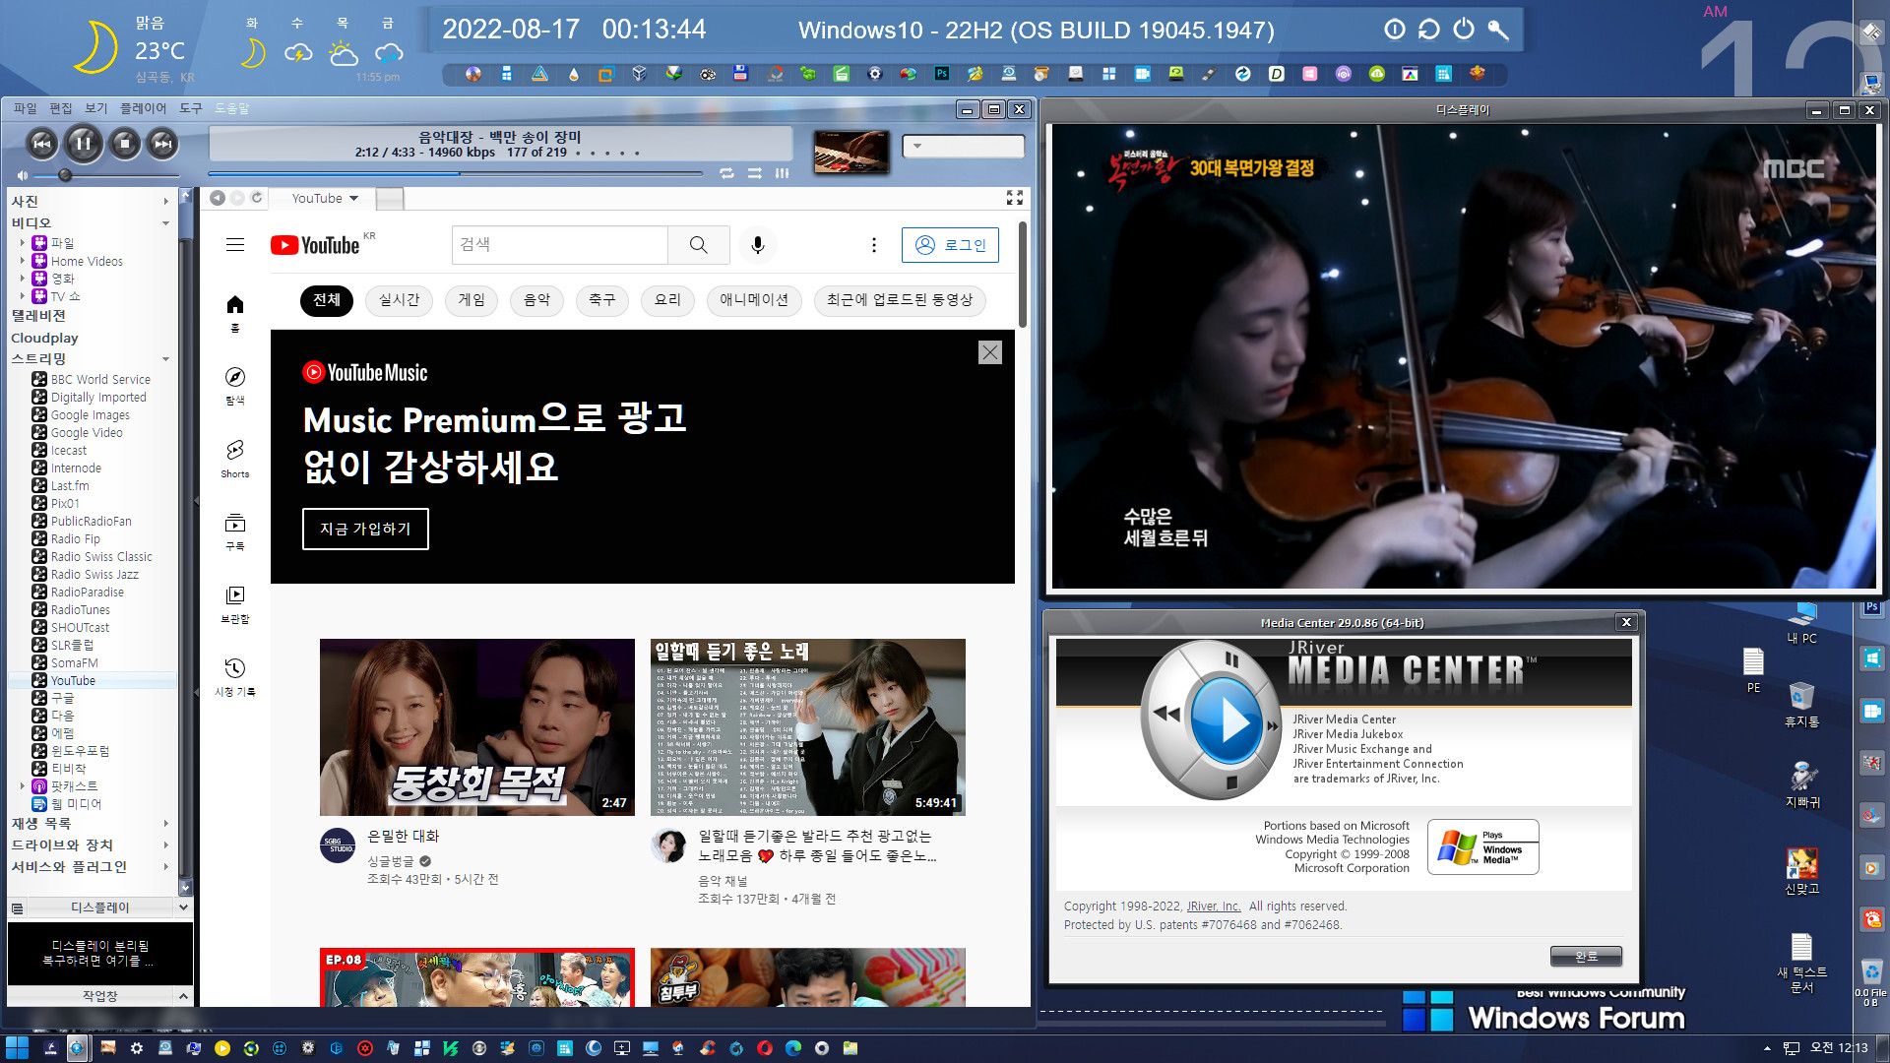Collapse the 비디오 section arrow
Image resolution: width=1890 pixels, height=1063 pixels.
(165, 223)
